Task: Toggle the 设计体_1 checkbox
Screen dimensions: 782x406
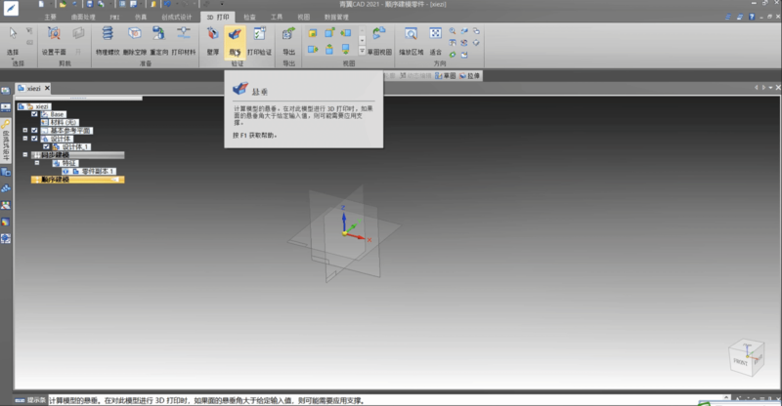Action: pos(45,146)
